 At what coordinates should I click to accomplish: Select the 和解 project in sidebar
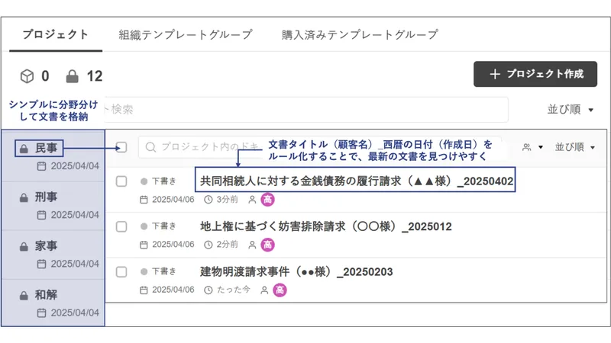53,303
